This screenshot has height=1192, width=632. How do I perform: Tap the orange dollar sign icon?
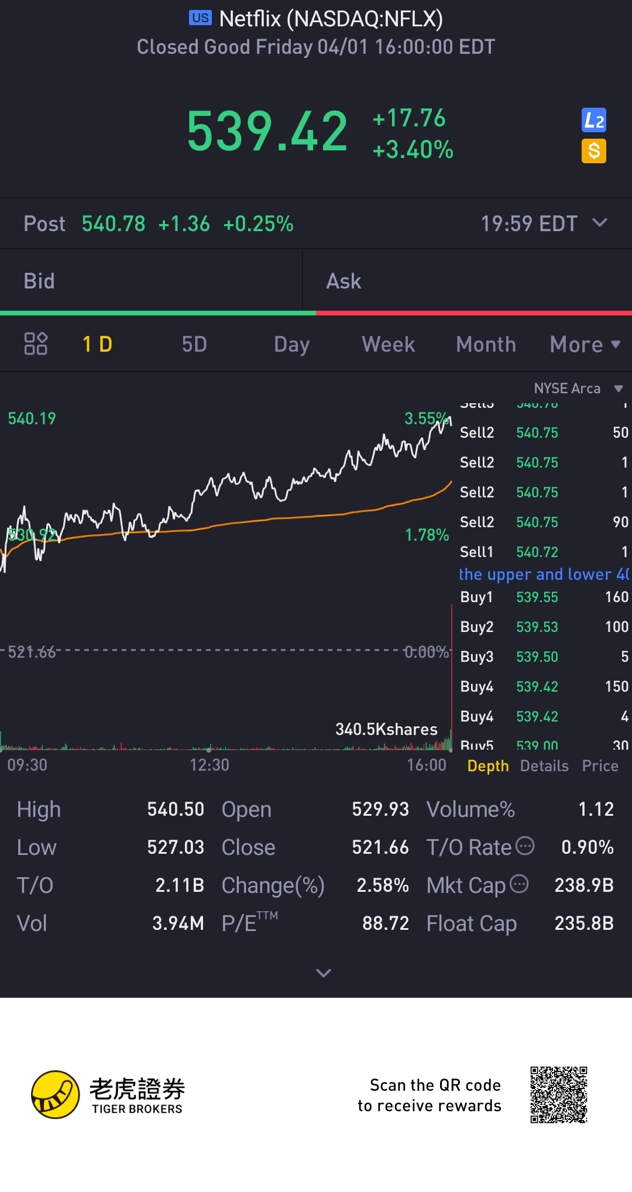pos(594,151)
